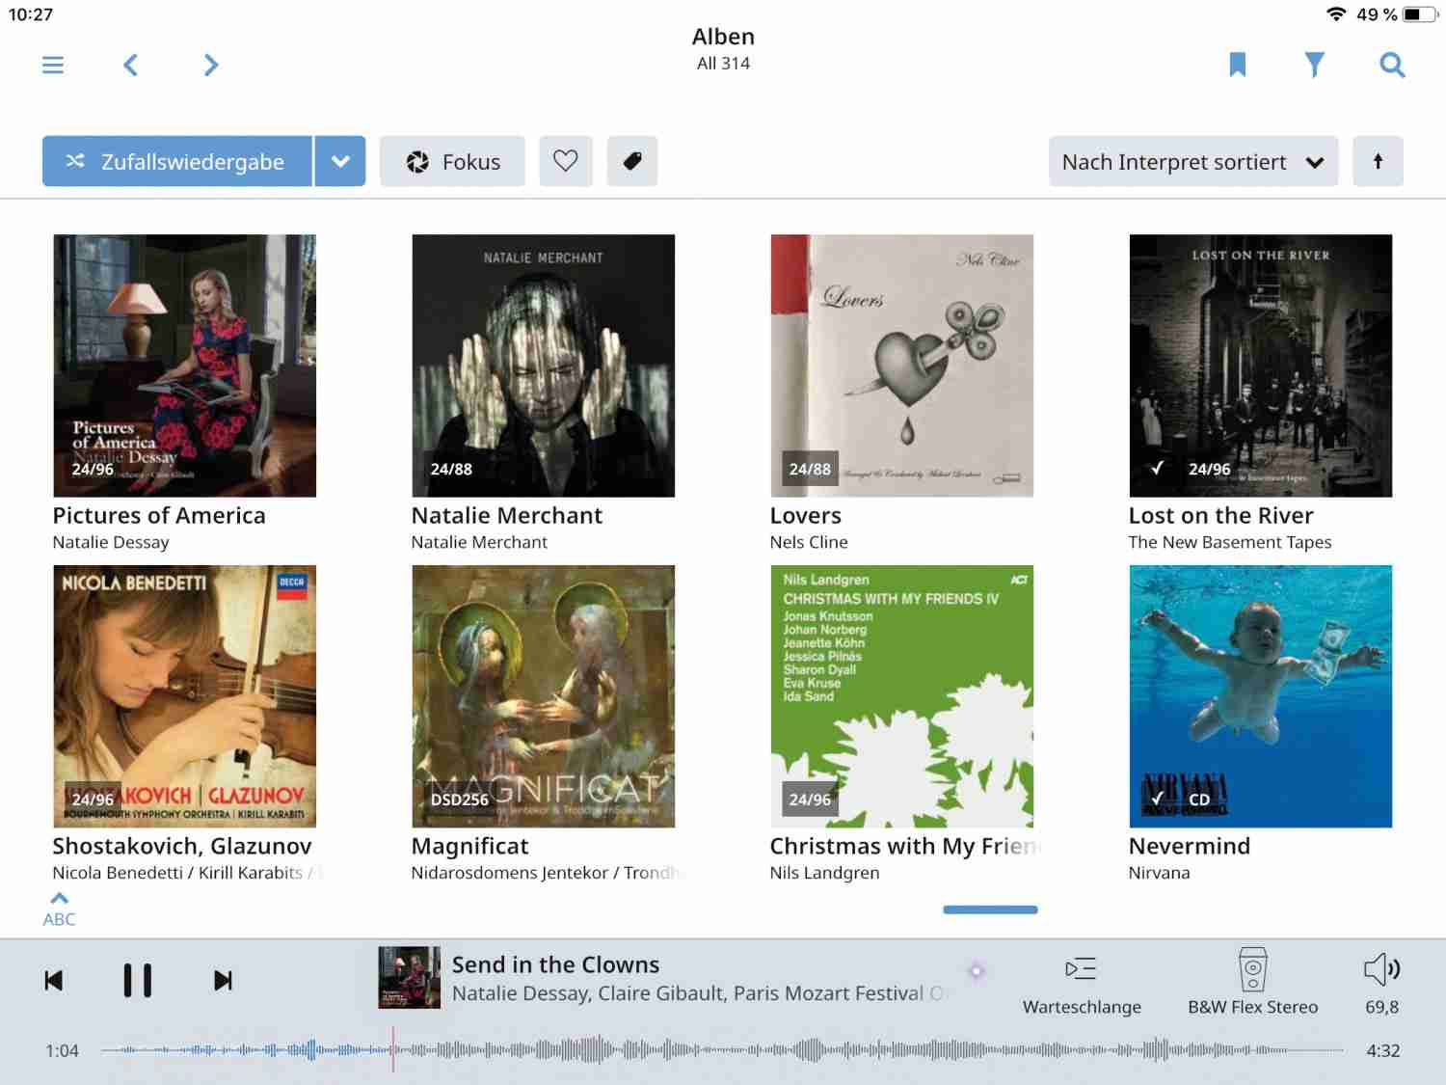Click the Lovers album title
This screenshot has width=1446, height=1085.
806,516
